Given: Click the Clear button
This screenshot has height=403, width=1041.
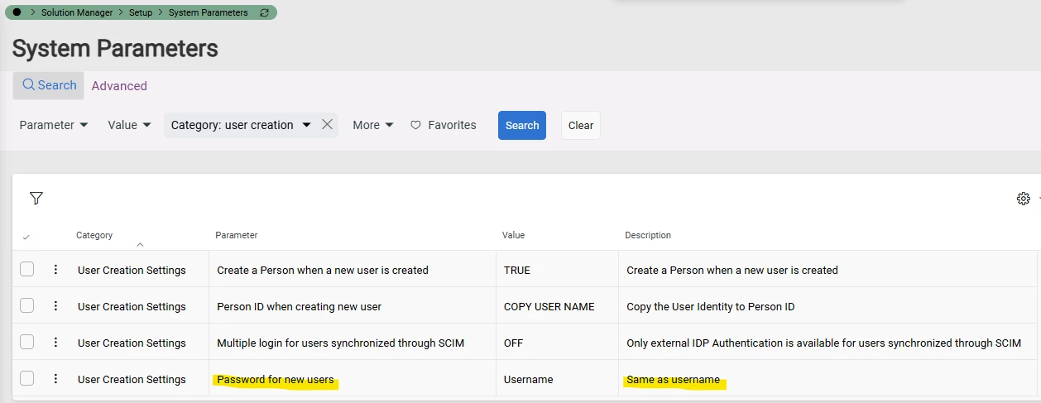Looking at the screenshot, I should click(x=581, y=125).
